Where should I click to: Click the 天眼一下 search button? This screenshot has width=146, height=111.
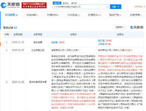coord(116,7)
